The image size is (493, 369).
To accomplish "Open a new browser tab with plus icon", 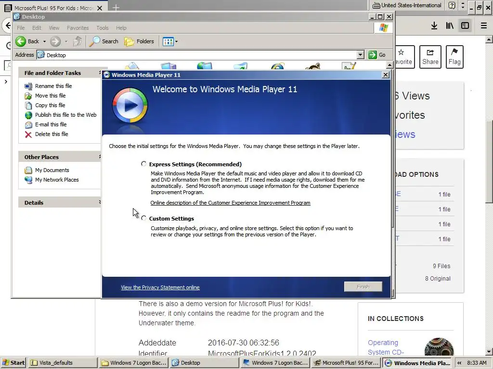I will click(116, 8).
